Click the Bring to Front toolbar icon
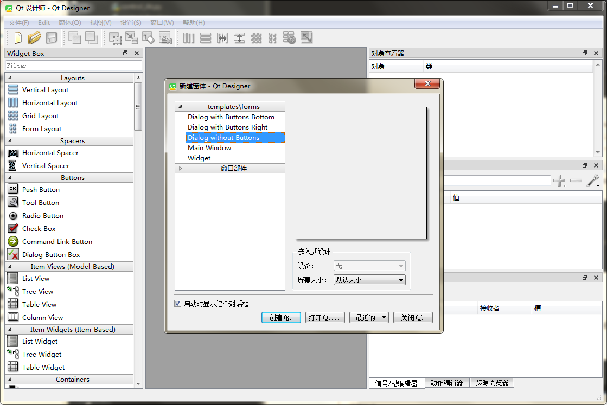The image size is (607, 405). click(x=75, y=38)
